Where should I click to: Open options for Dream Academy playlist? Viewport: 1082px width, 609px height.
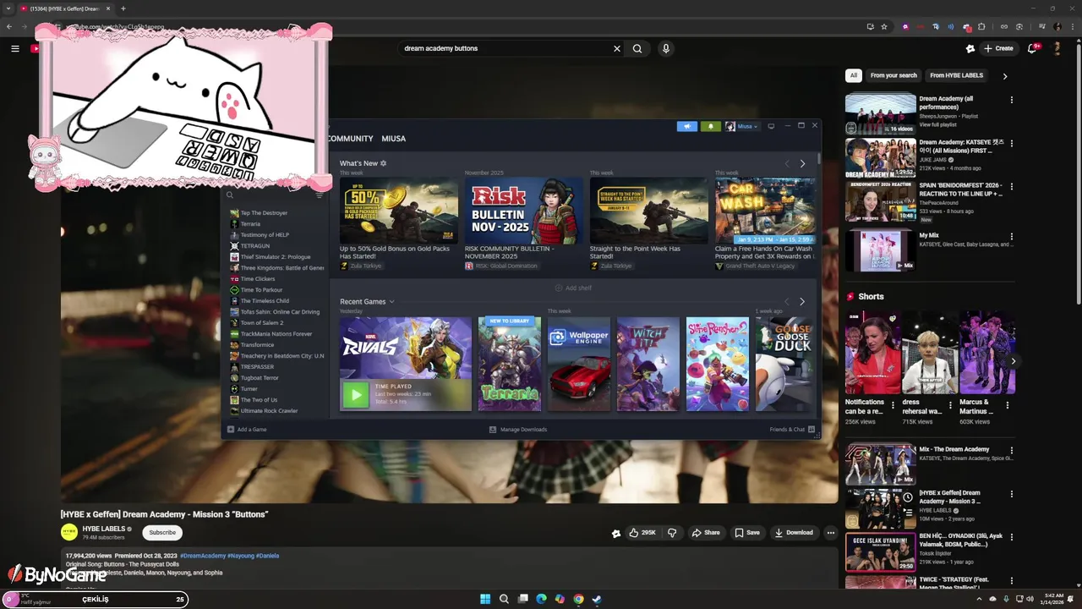point(1012,100)
